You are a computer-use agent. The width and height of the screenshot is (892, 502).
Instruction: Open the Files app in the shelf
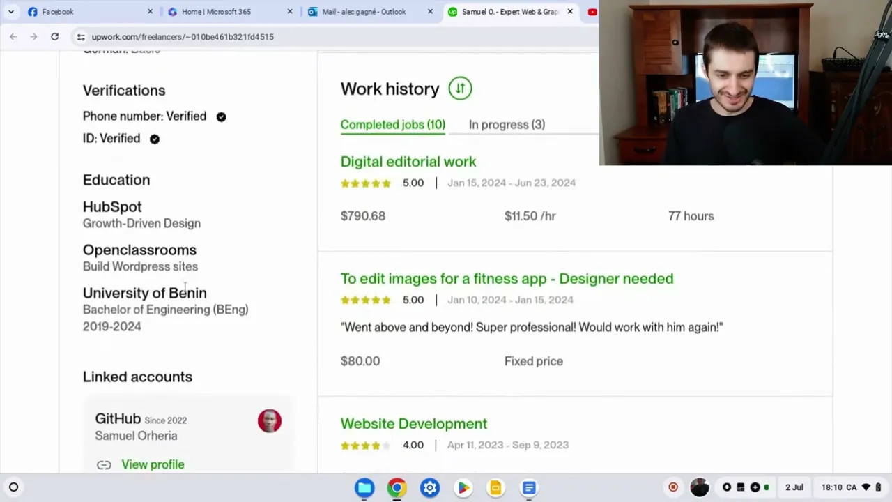(364, 488)
